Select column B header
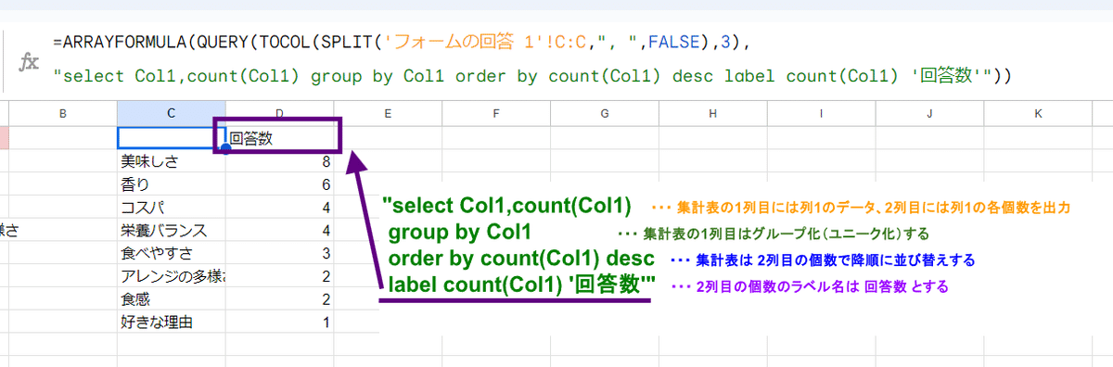 62,114
